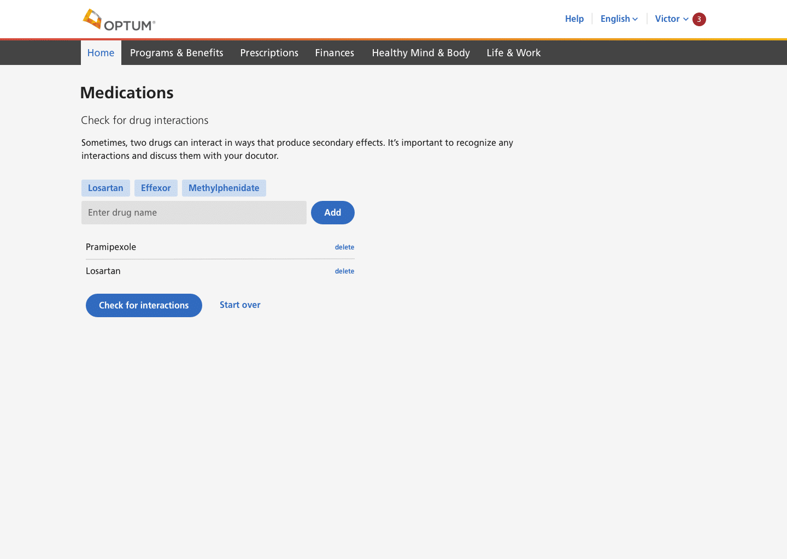Select the Home tab
The height and width of the screenshot is (559, 787).
(x=101, y=53)
